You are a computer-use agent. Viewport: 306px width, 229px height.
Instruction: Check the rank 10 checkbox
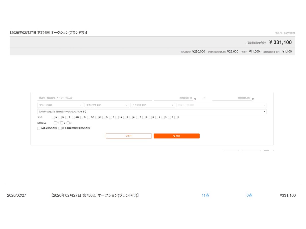click(x=117, y=118)
